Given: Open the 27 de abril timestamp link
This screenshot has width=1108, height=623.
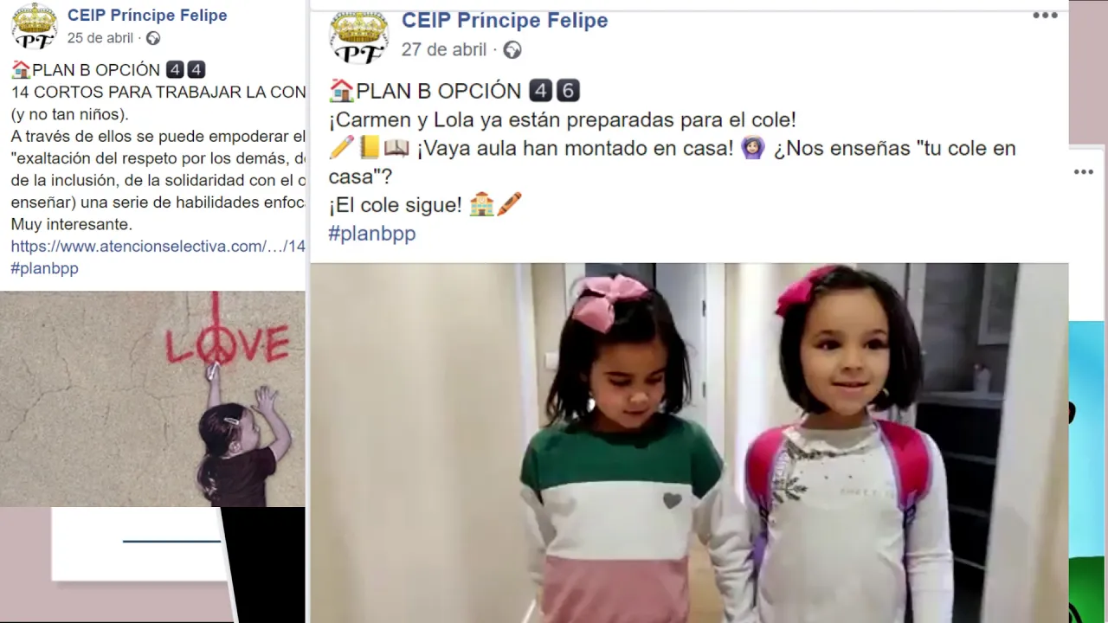Looking at the screenshot, I should point(444,49).
